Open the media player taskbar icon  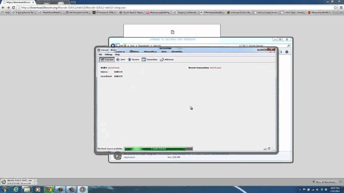[x=38, y=190]
